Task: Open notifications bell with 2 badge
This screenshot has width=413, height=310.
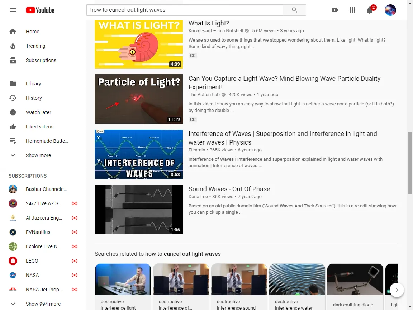Action: coord(370,10)
